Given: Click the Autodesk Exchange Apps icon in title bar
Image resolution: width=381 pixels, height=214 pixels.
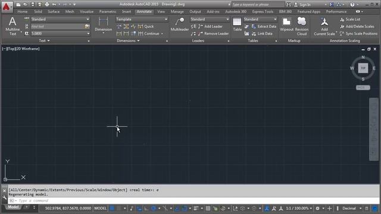Looking at the screenshot, I should [x=332, y=4].
